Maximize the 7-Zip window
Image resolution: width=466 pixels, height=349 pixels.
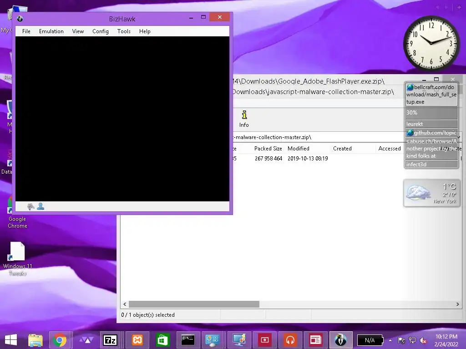(x=436, y=79)
